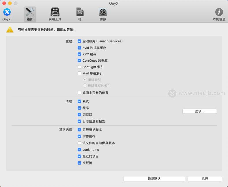
Task: Enable 该文件的自动保存版本 checkbox
Action: (79, 143)
